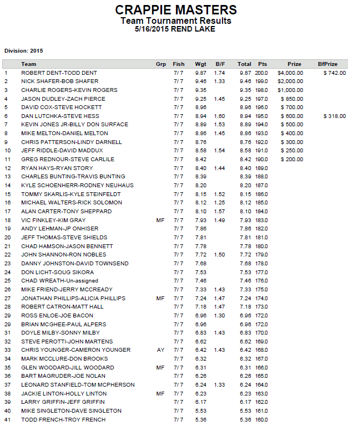
Task: Click the AY group label for Younger team
Action: (x=160, y=350)
